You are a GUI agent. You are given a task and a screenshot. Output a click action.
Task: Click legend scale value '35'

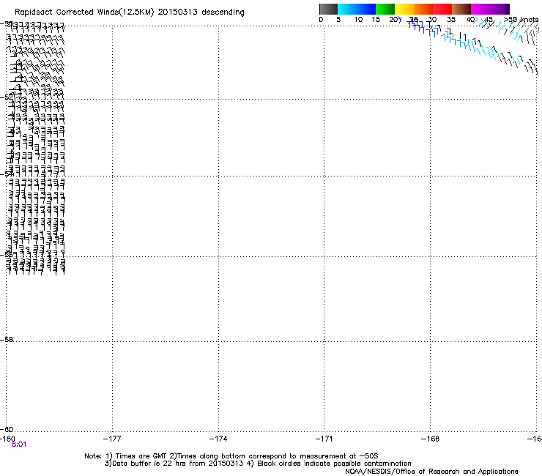click(451, 20)
